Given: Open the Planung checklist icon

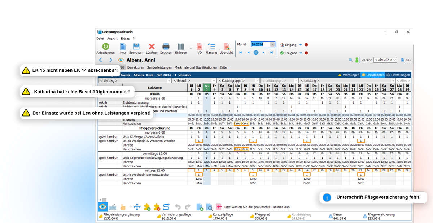Looking at the screenshot, I should coord(211,47).
